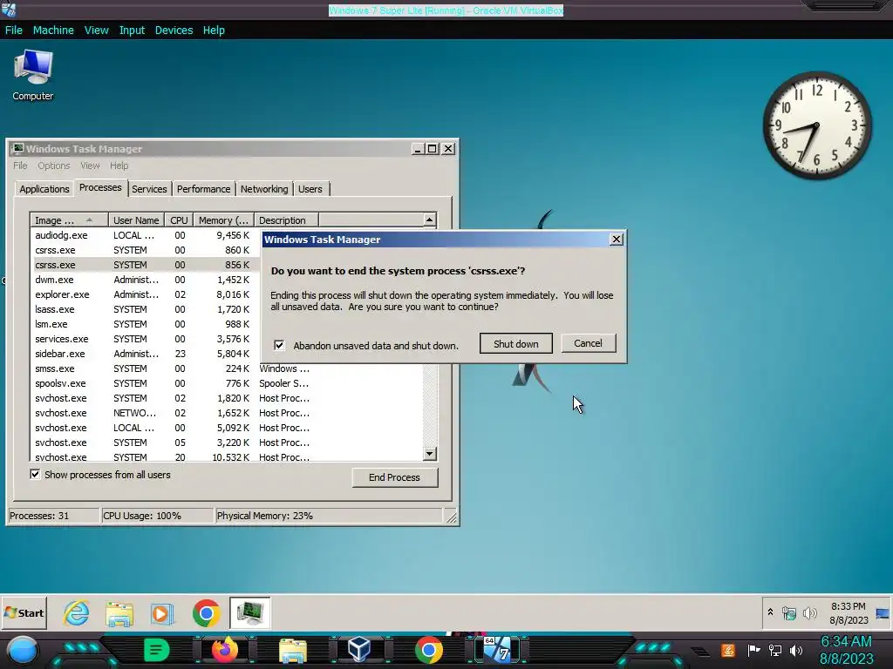893x669 pixels.
Task: Sort by Memory column header
Action: (223, 220)
